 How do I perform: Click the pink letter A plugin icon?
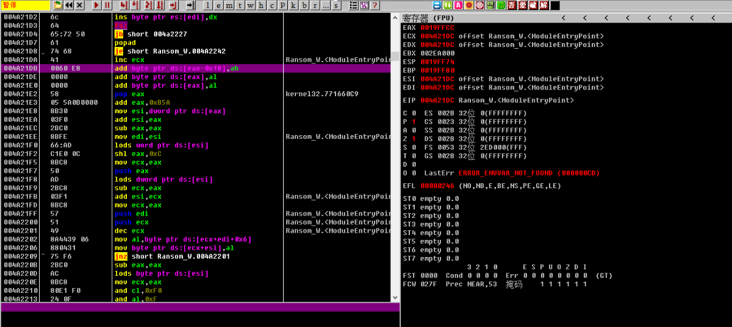click(458, 5)
